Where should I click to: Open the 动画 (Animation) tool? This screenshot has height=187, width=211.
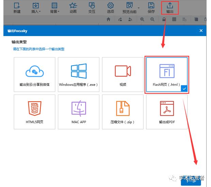(73, 8)
